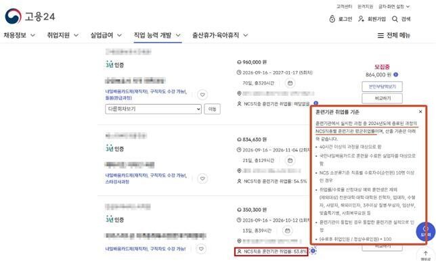Open calendar icon beside 70일, 총320시간
Screen dimensions: 436x261
click(290, 83)
